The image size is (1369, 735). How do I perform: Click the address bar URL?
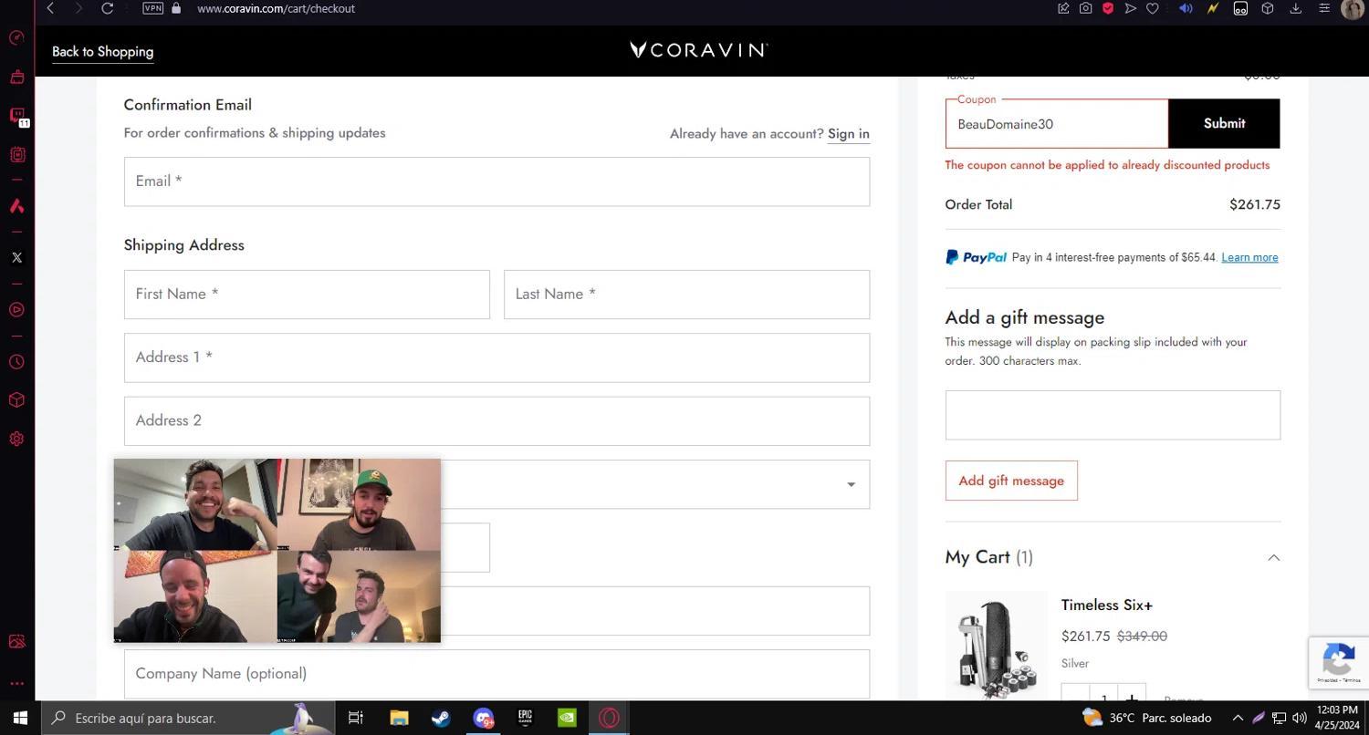pos(276,8)
